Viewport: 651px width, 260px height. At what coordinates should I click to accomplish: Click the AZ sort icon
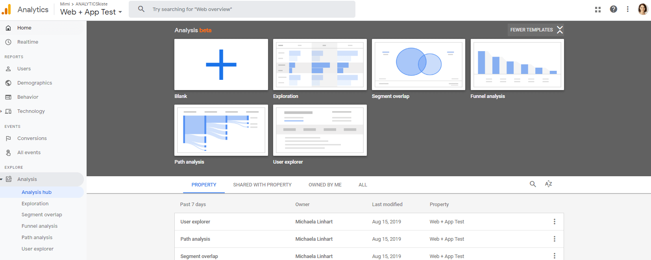coord(548,184)
